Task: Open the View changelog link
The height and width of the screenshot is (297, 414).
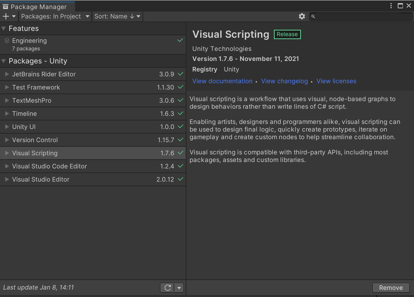Action: 284,81
